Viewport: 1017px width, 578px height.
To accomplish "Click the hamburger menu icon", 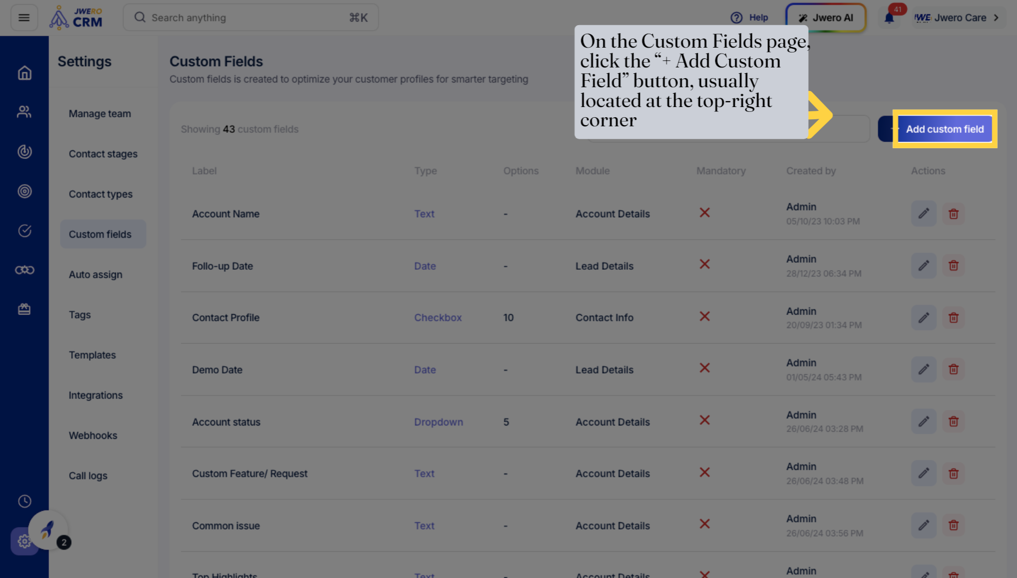I will (x=24, y=18).
